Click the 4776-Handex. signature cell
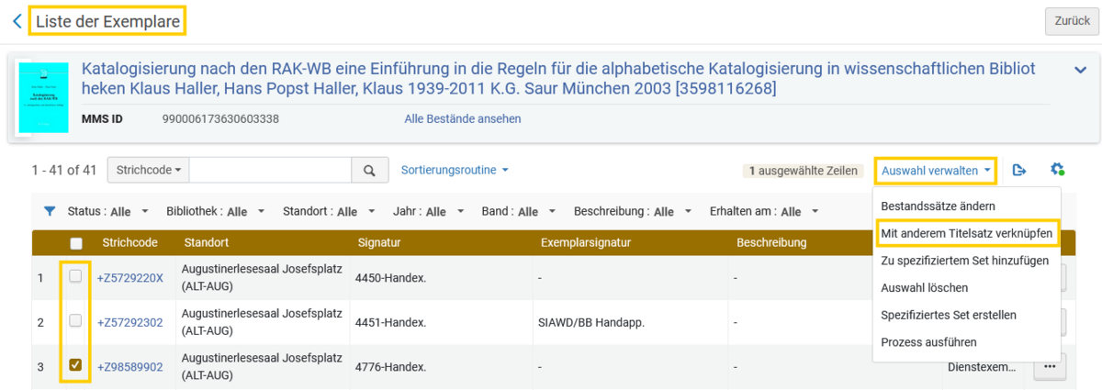The height and width of the screenshot is (390, 1102). point(390,367)
